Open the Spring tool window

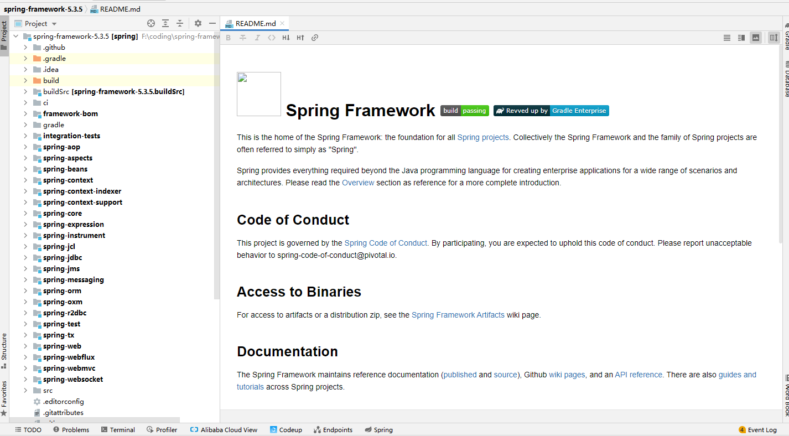[379, 430]
